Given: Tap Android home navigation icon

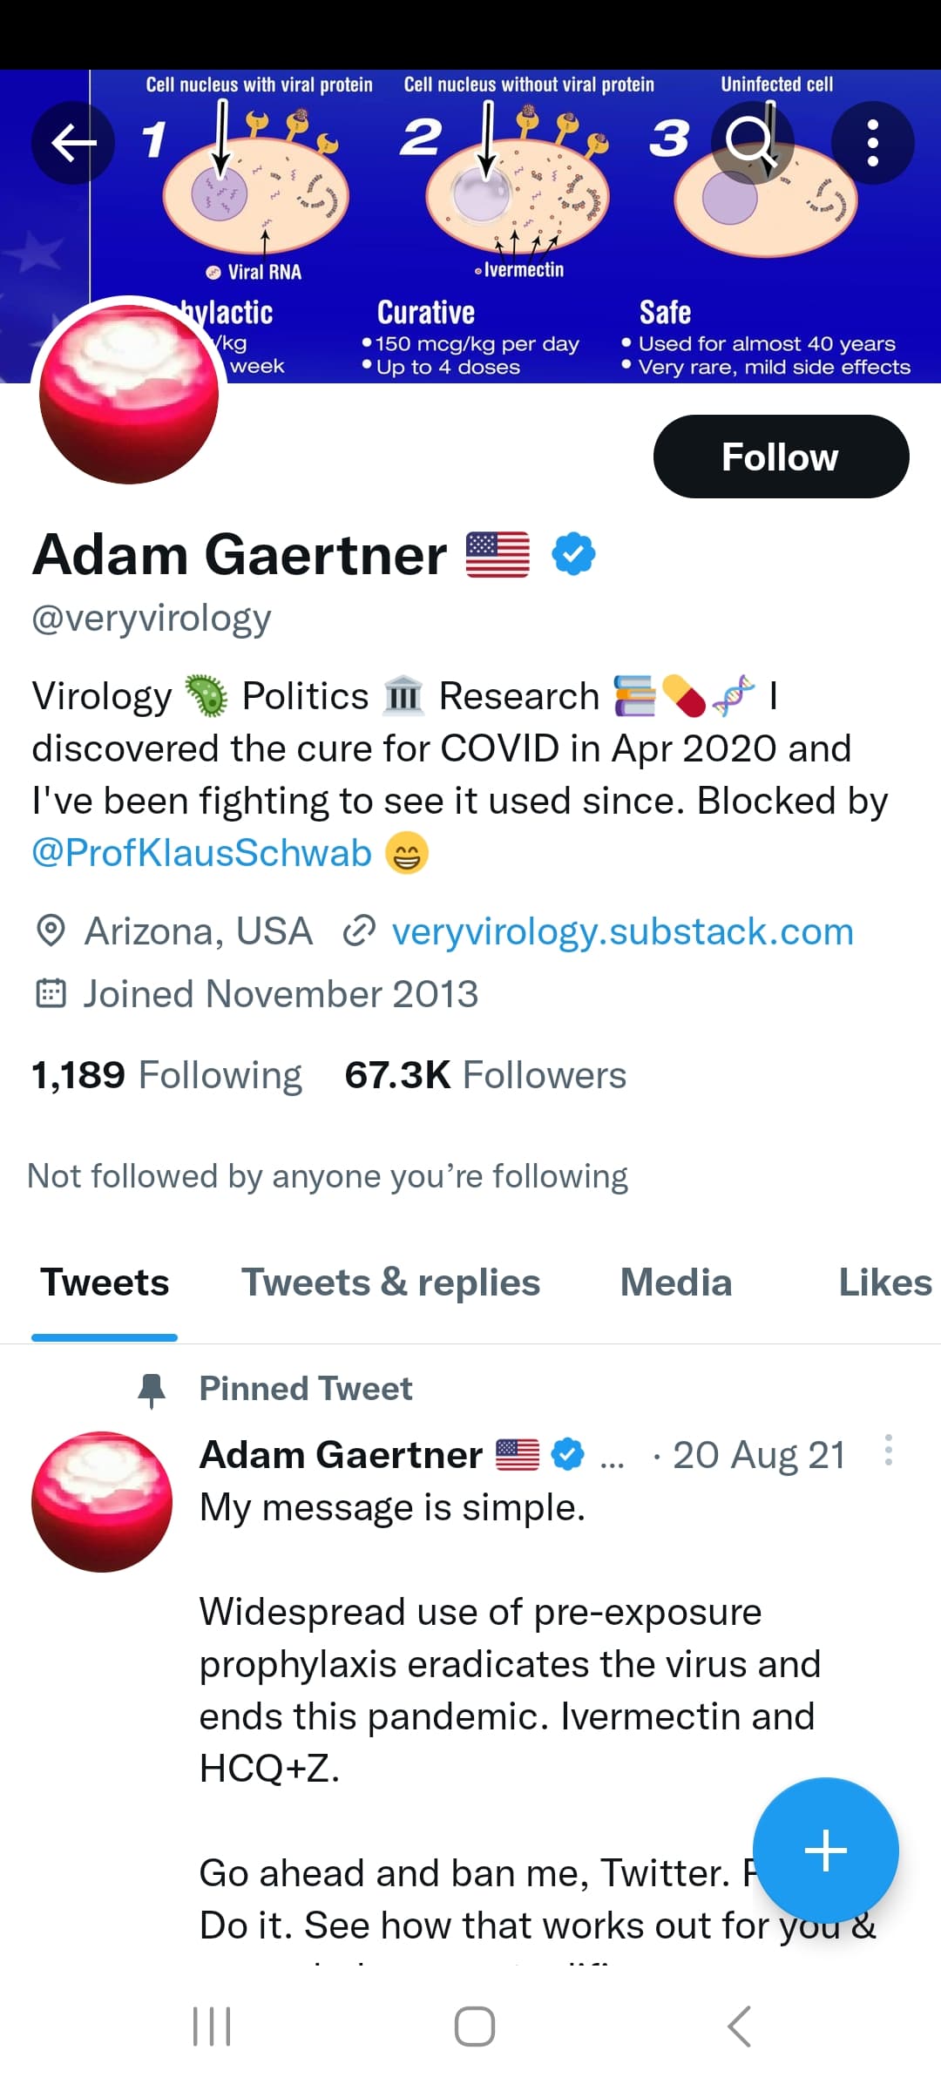Looking at the screenshot, I should point(475,2027).
